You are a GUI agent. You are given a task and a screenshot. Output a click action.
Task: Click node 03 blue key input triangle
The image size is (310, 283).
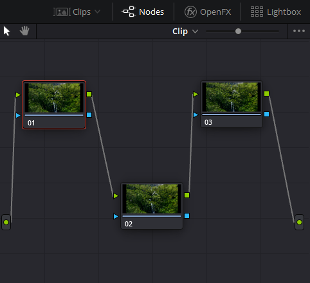(x=196, y=115)
